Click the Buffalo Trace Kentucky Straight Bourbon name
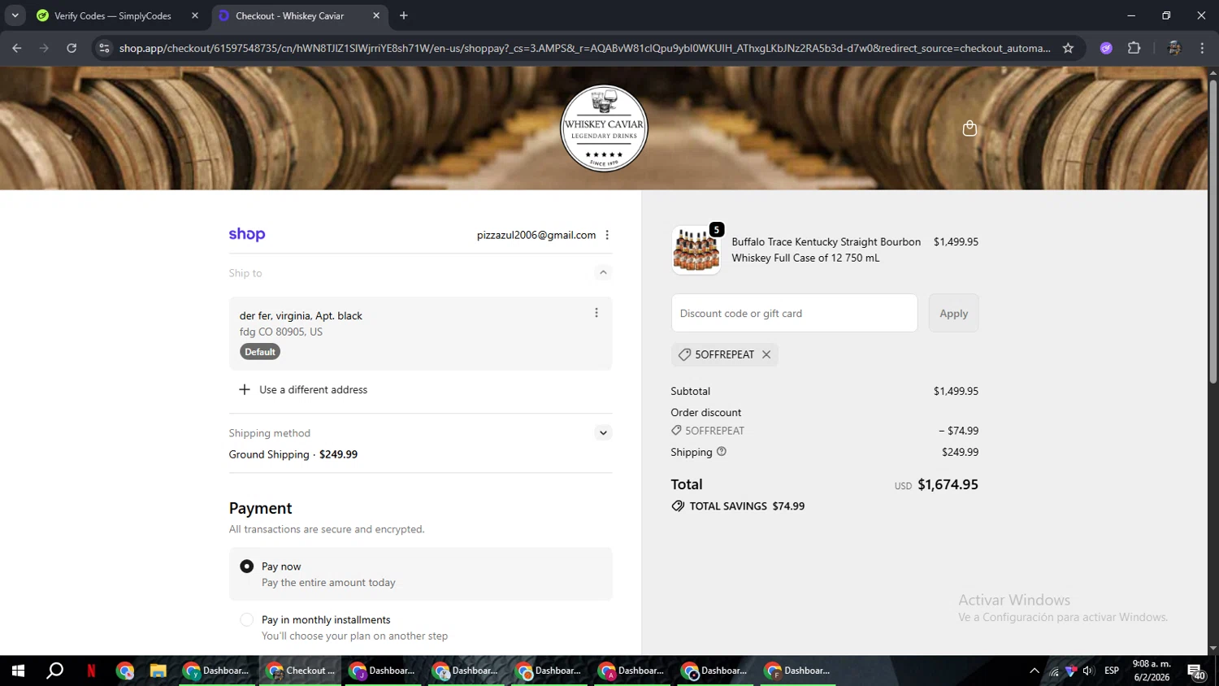Screen dimensions: 1219x686 [x=826, y=250]
